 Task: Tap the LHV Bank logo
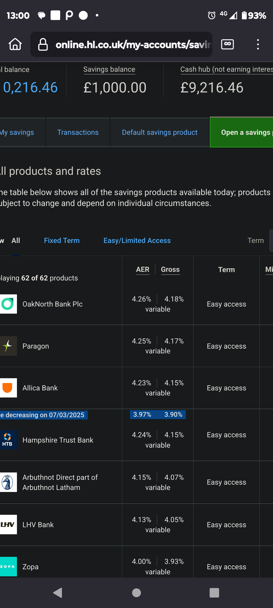pyautogui.click(x=8, y=525)
